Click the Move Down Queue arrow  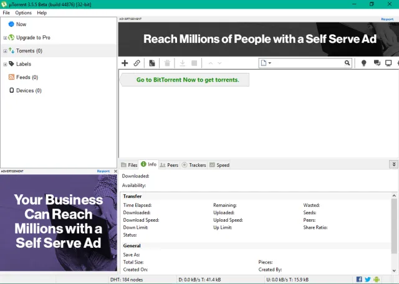(x=219, y=63)
